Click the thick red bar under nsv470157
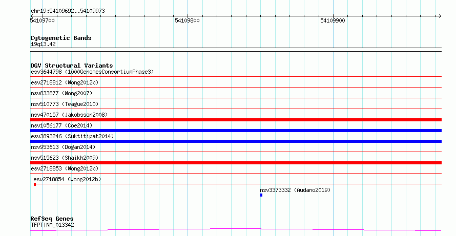The image size is (456, 236). point(236,120)
